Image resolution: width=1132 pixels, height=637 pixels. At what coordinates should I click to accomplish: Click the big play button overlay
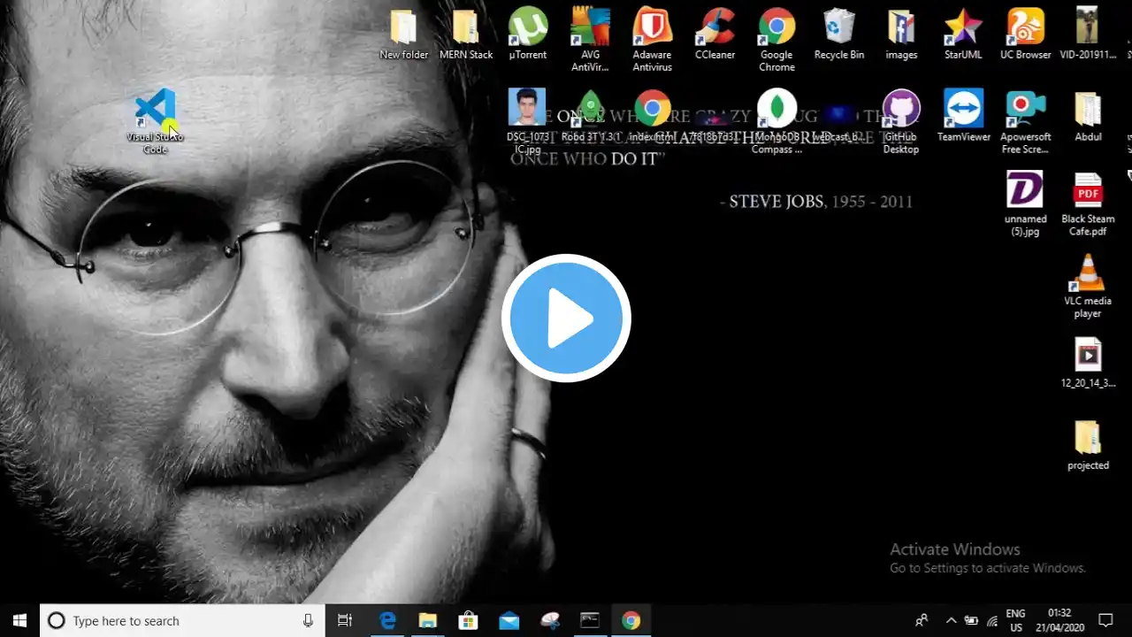[566, 318]
